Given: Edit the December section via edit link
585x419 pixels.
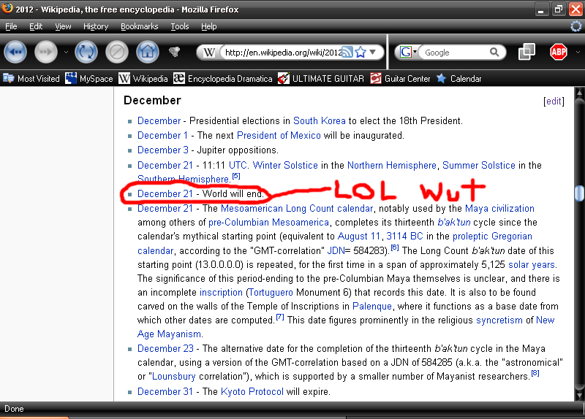Looking at the screenshot, I should 554,101.
